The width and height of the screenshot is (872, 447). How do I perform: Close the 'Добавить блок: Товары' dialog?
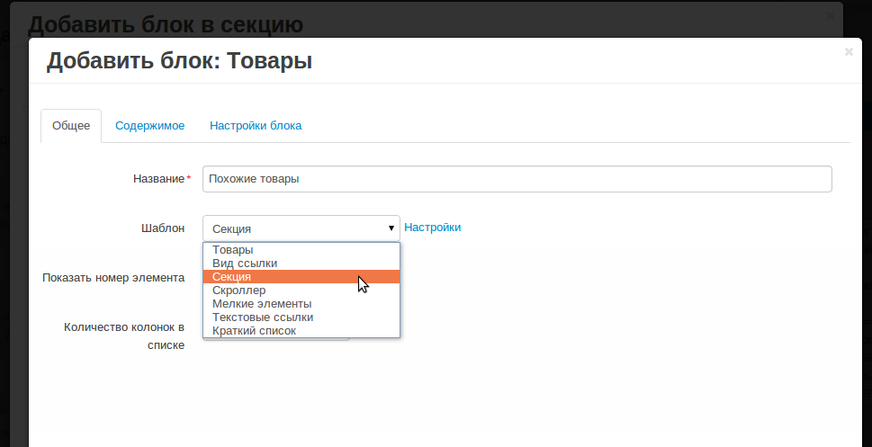[849, 51]
